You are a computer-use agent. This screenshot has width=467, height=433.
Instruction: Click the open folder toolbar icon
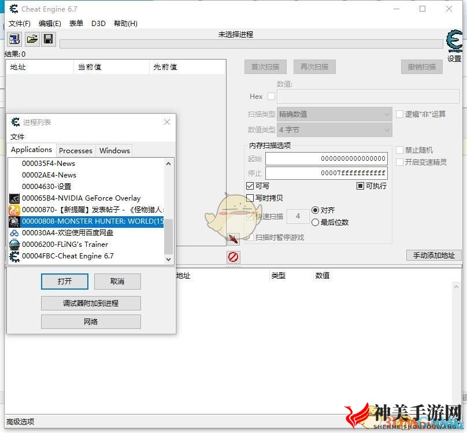tap(32, 39)
